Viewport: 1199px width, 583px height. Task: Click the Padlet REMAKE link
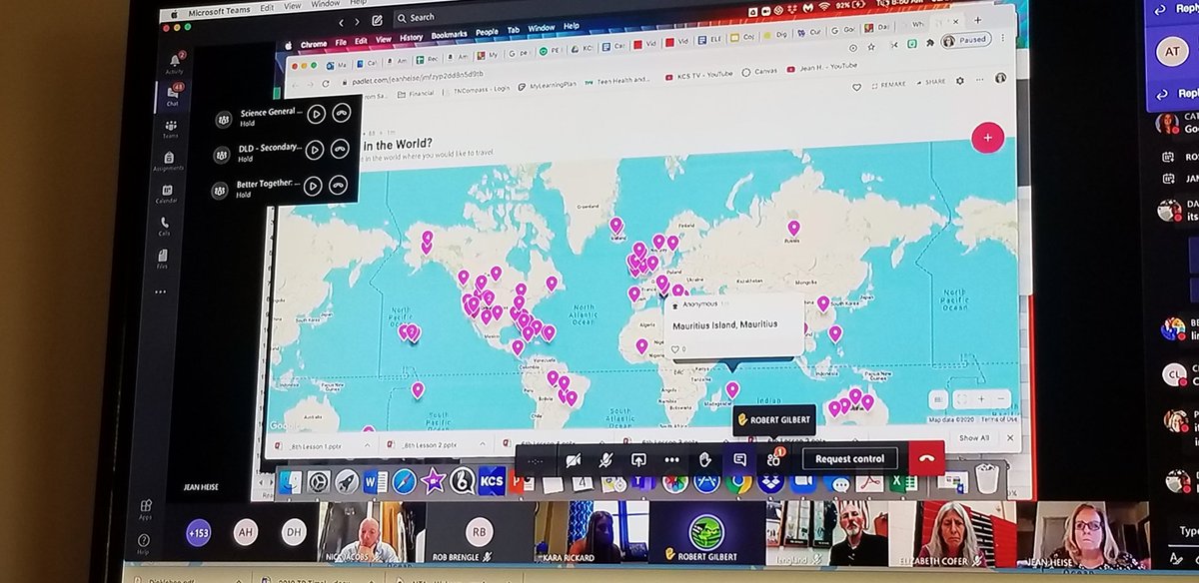[x=888, y=83]
